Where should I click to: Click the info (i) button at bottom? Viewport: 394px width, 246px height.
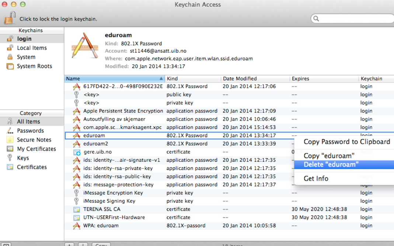pos(83,244)
